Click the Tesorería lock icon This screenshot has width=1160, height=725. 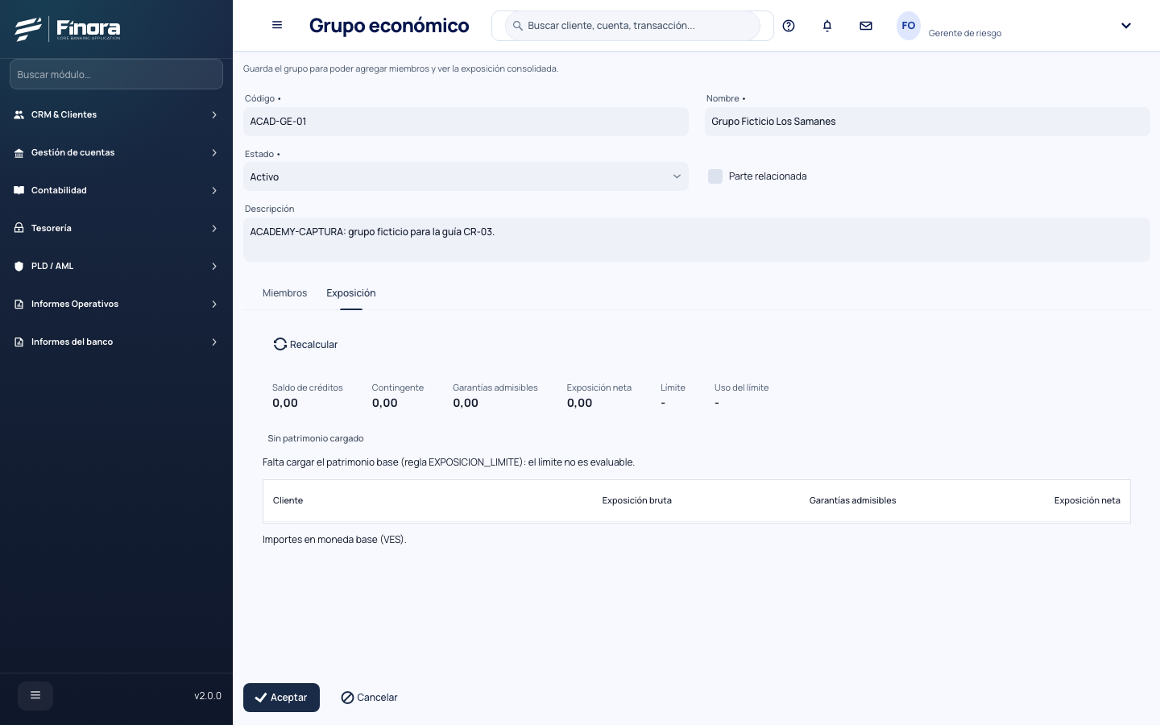click(19, 229)
